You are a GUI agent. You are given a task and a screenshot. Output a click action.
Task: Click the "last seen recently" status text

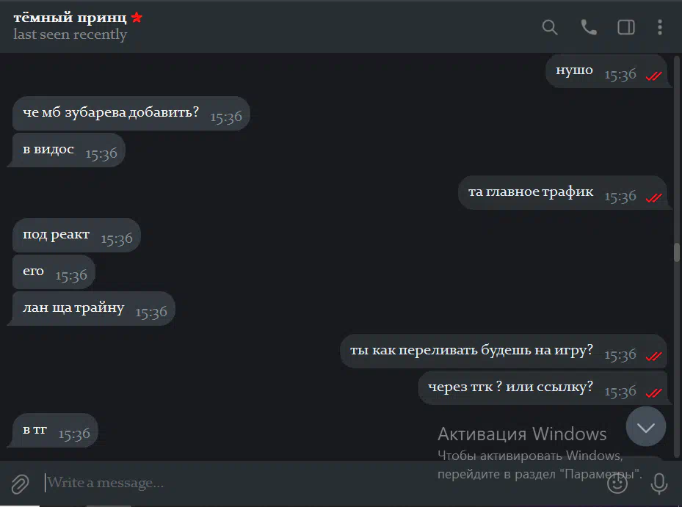(x=70, y=34)
